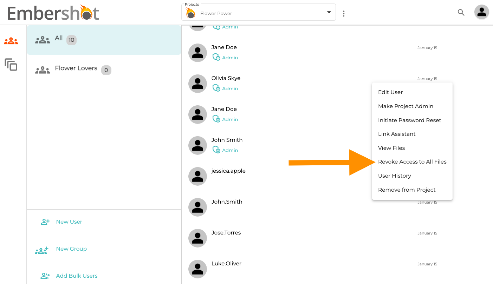Click the New Group link
This screenshot has height=284, width=493.
click(x=71, y=249)
